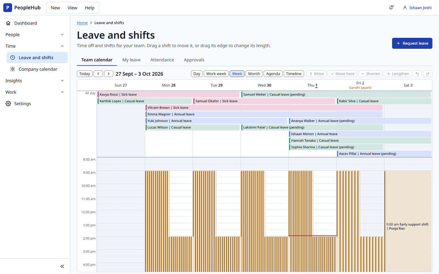
Task: Click the Move here toolbar button
Action: point(342,74)
